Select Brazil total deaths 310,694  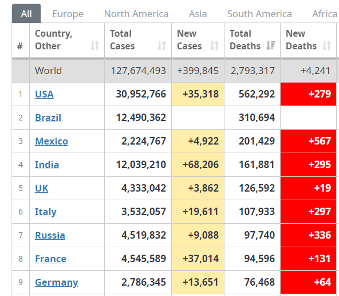[257, 118]
